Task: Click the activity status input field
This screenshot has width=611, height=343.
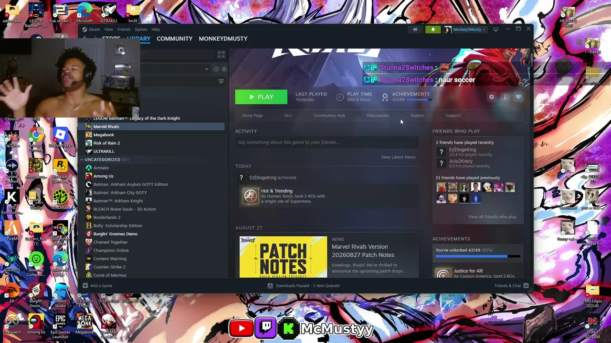Action: [327, 142]
